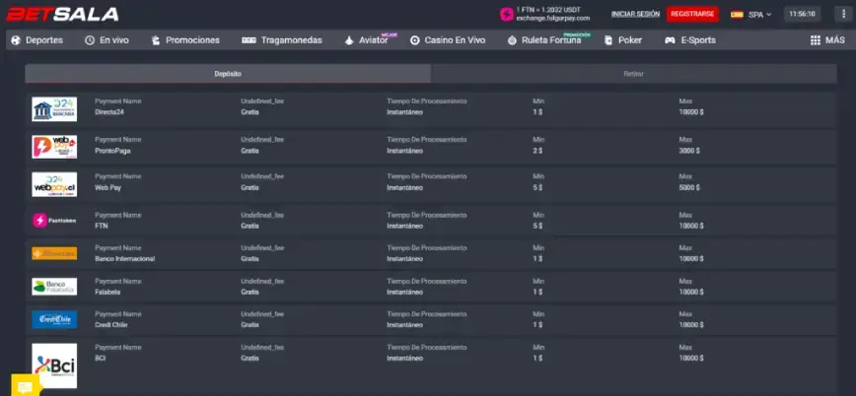Select the Depósito tab
856x396 pixels.
228,74
